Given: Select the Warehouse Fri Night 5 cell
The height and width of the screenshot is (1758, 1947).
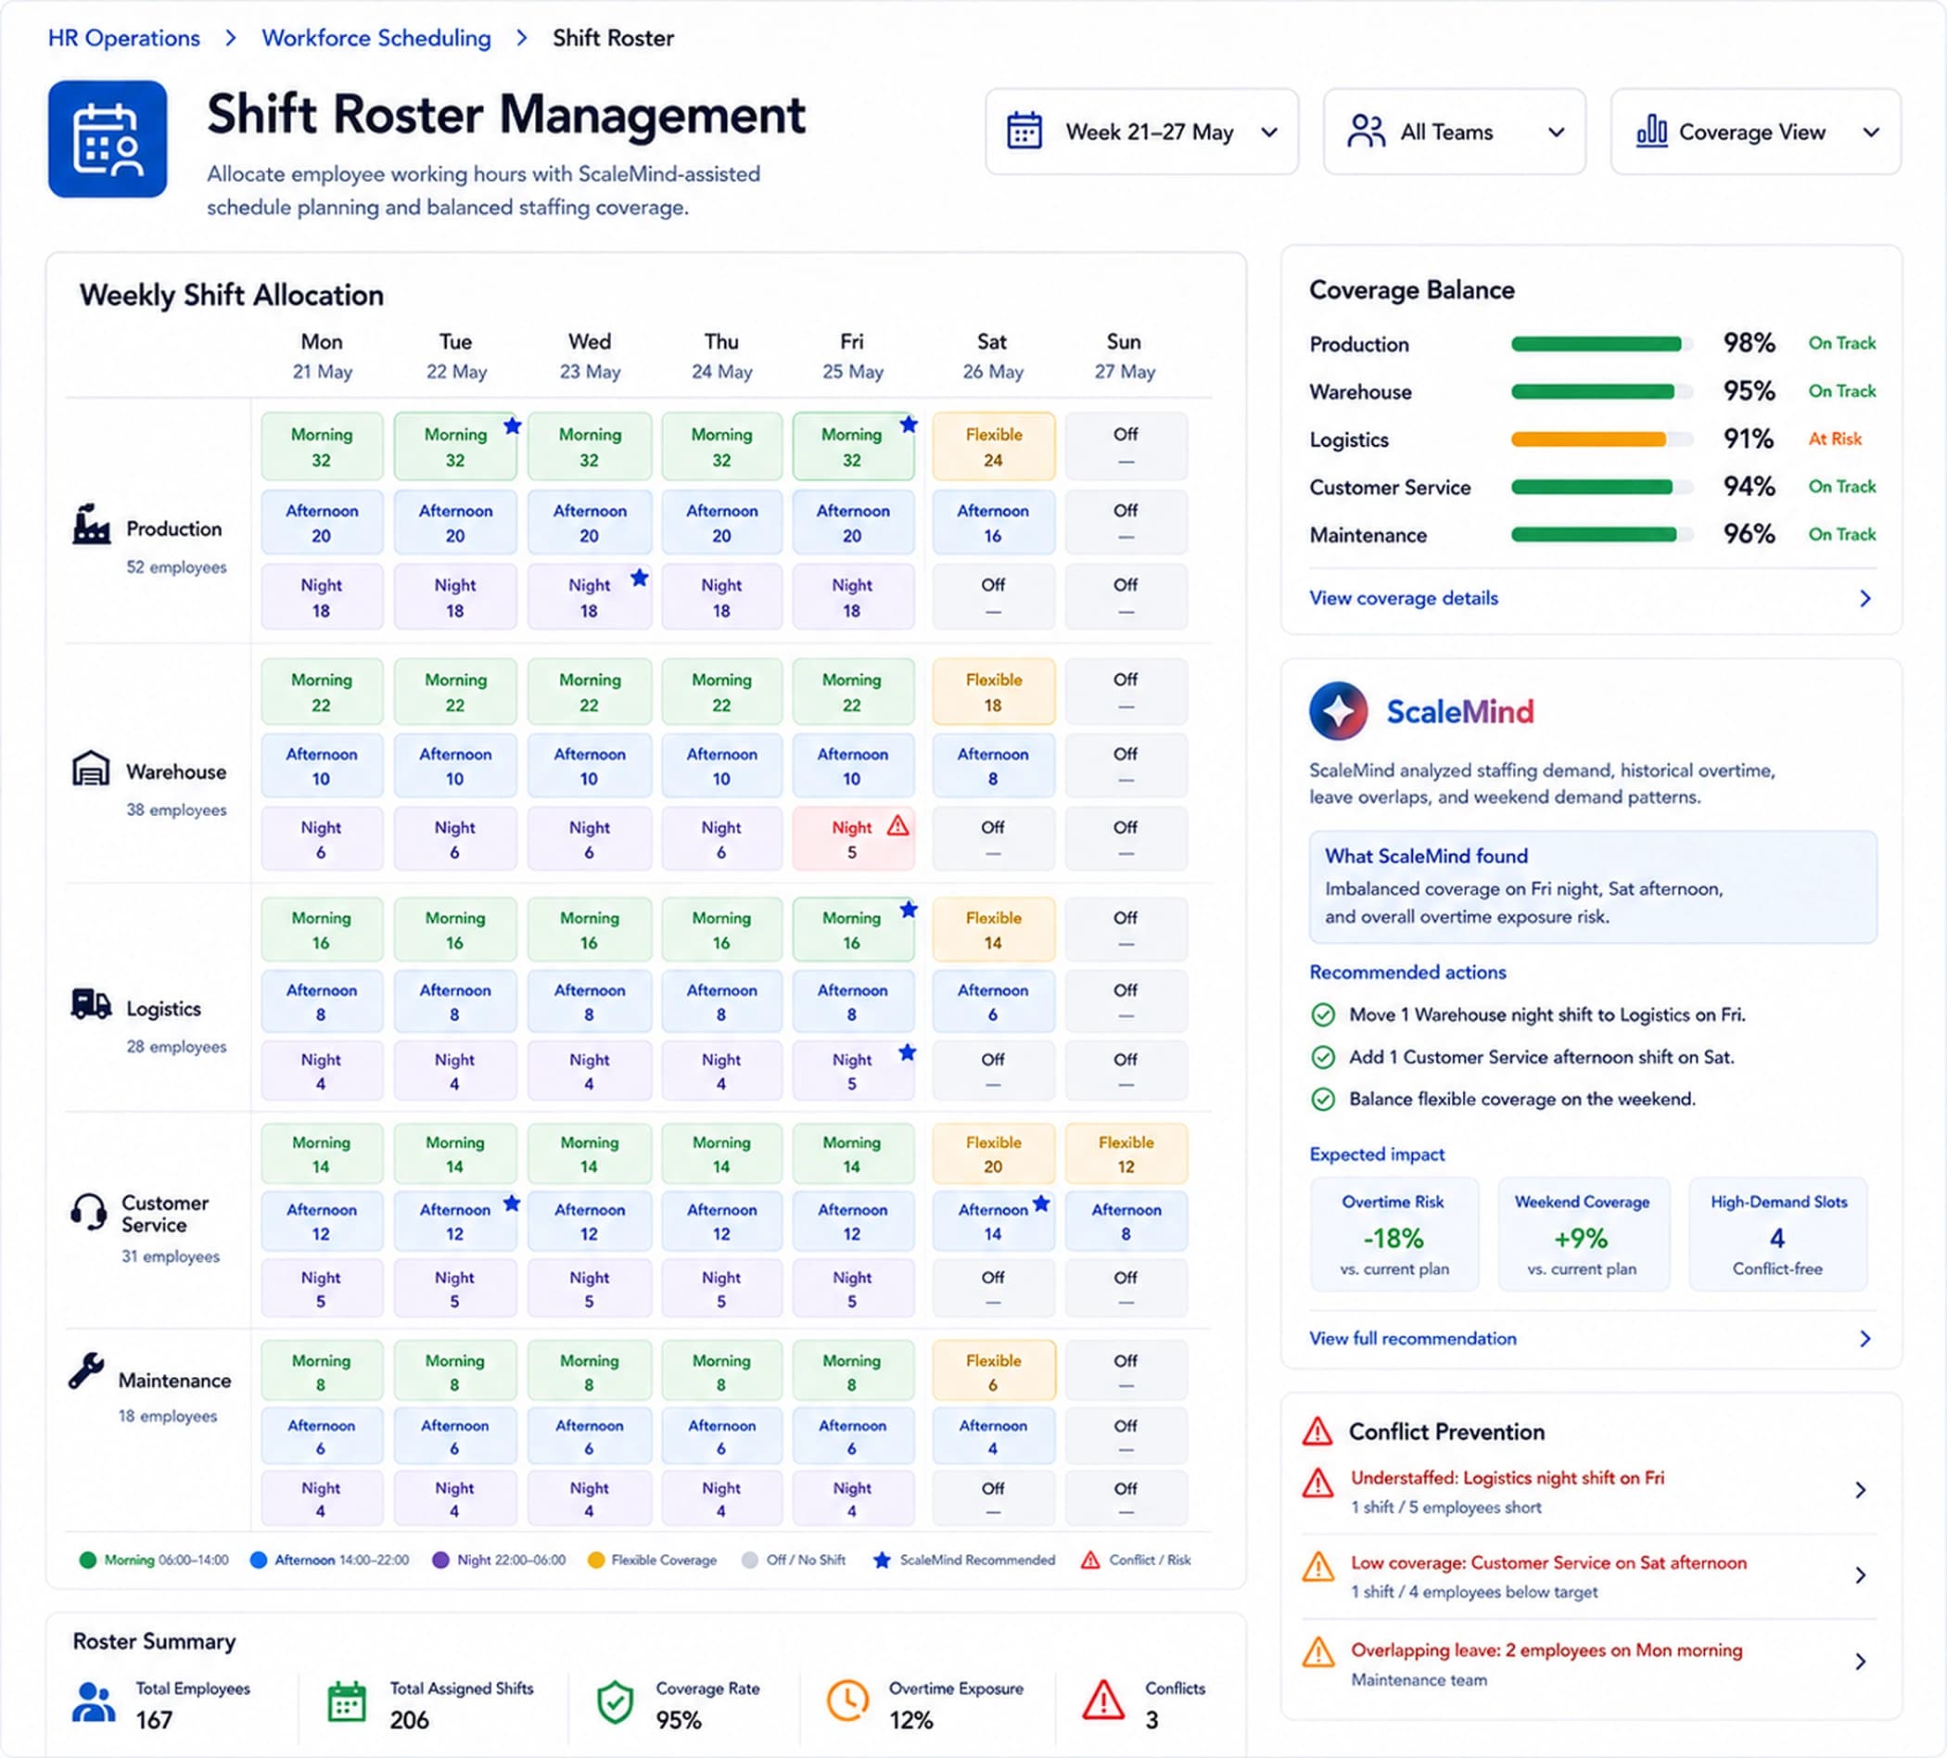Looking at the screenshot, I should point(853,839).
